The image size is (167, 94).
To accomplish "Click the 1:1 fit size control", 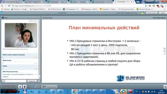I will tap(165, 54).
